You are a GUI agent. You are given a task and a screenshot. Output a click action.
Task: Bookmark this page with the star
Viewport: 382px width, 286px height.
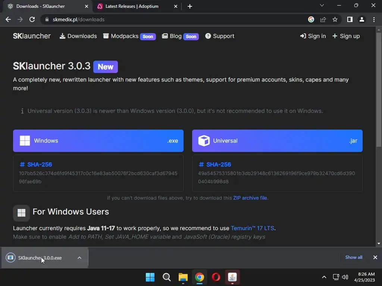(x=335, y=19)
